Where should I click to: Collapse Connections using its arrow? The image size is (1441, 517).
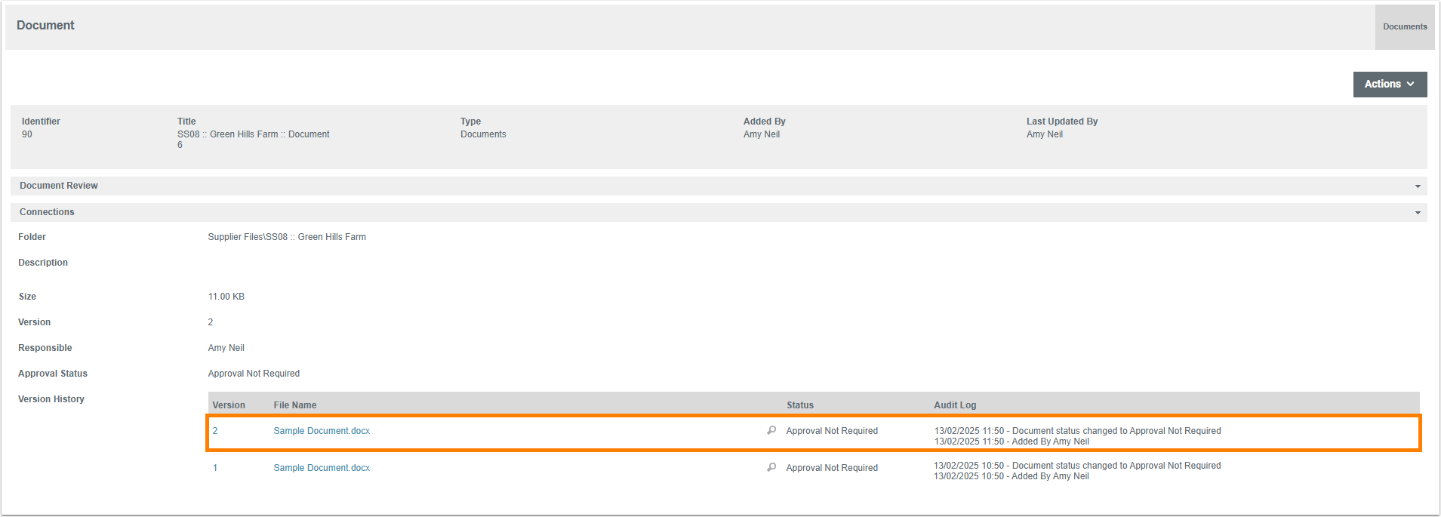[x=1417, y=213]
